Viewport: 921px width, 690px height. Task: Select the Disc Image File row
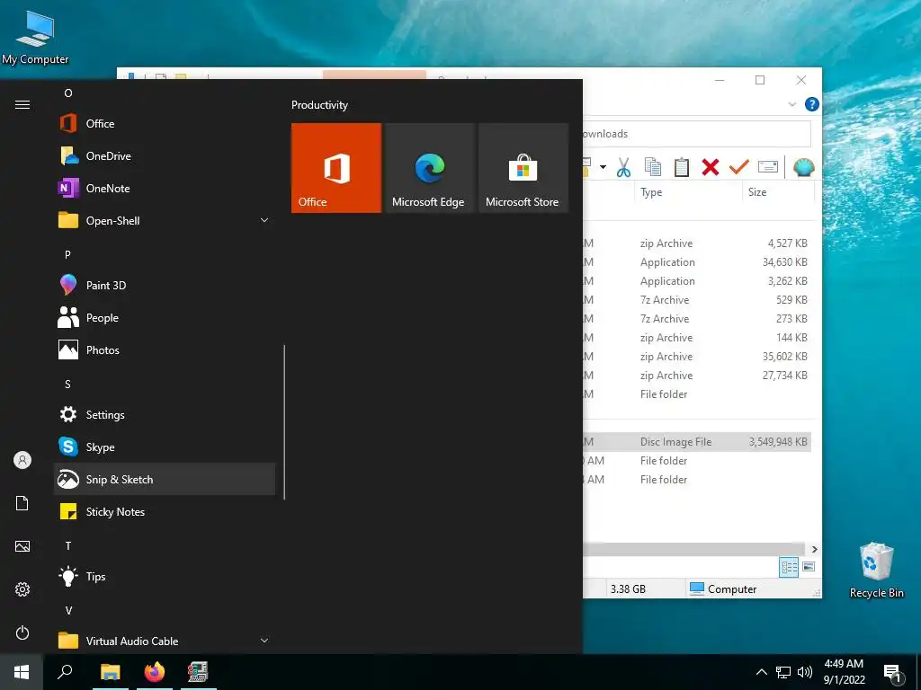697,442
